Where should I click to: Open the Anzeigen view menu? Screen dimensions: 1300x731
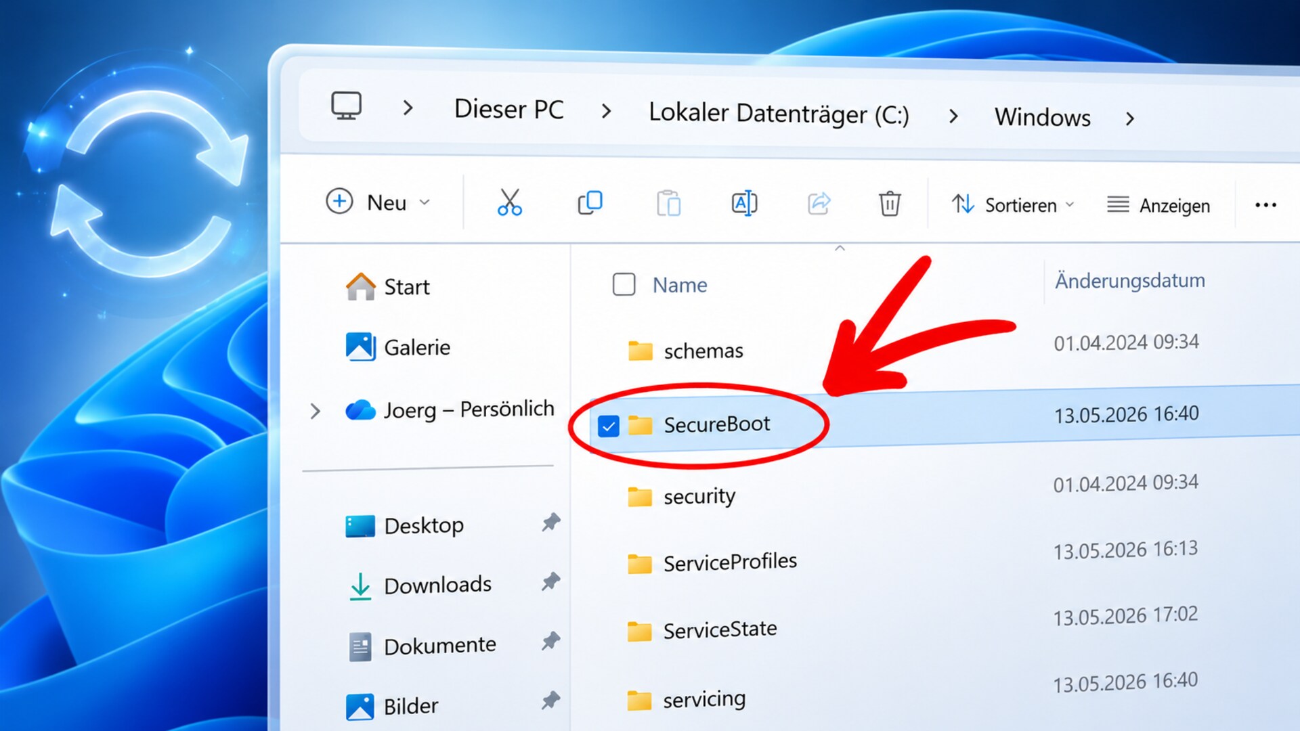pyautogui.click(x=1158, y=205)
